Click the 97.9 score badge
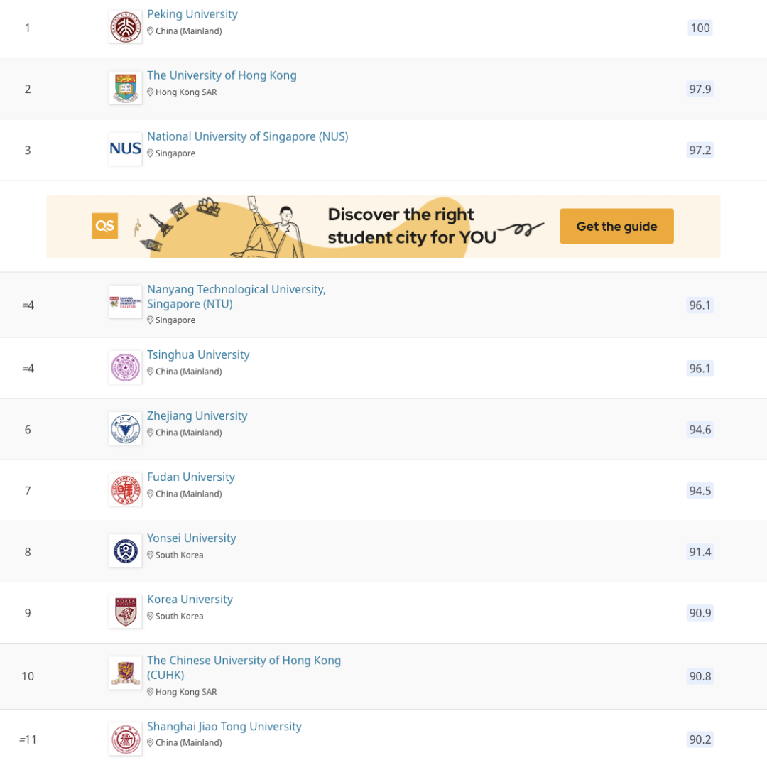Image resolution: width=767 pixels, height=770 pixels. [700, 89]
